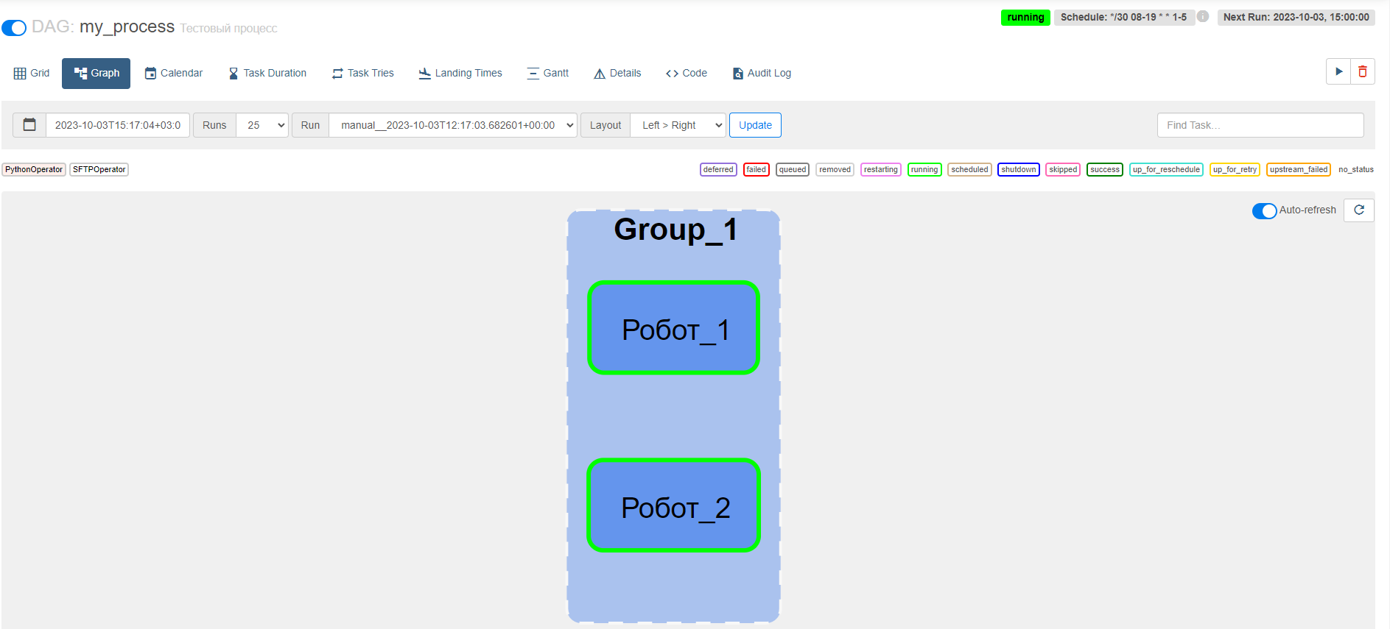Switch to the Task Duration tab
This screenshot has width=1390, height=629.
click(x=267, y=74)
